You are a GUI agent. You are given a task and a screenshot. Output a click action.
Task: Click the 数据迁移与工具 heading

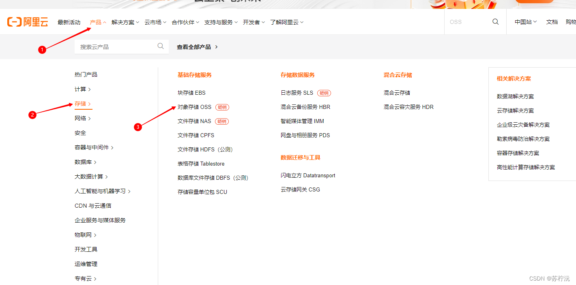click(x=301, y=157)
